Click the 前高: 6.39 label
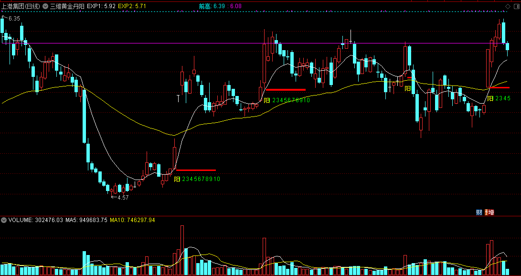The height and width of the screenshot is (276, 521). 212,6
